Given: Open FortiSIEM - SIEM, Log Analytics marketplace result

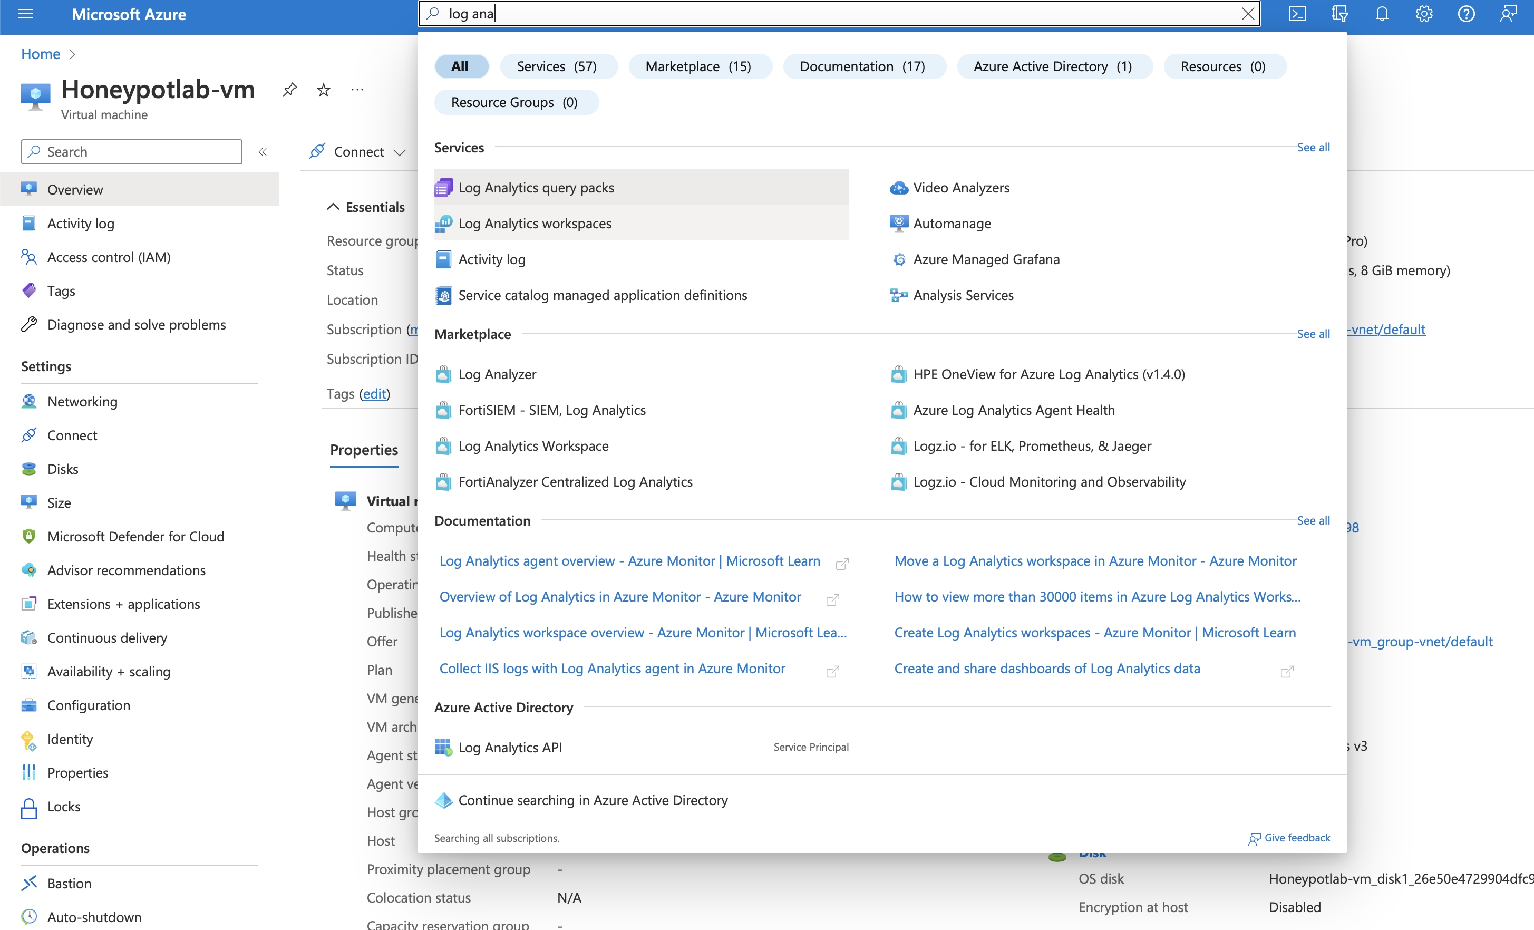Looking at the screenshot, I should (552, 410).
